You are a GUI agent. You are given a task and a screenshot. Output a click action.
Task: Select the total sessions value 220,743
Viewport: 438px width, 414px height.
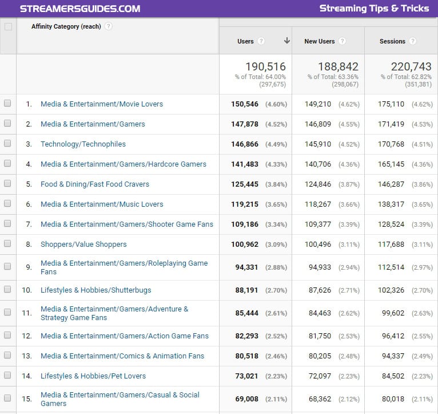pyautogui.click(x=411, y=66)
